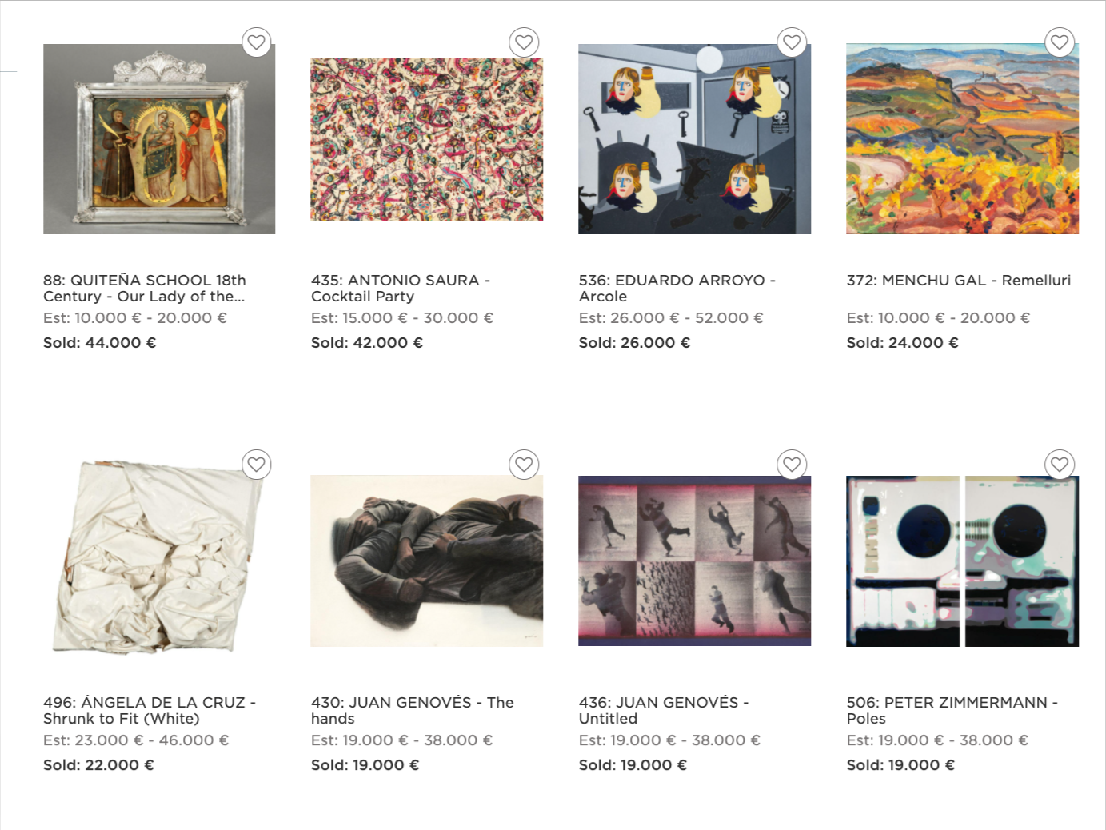Open Our Lady framed painting thumbnail
1106x830 pixels.
point(159,139)
